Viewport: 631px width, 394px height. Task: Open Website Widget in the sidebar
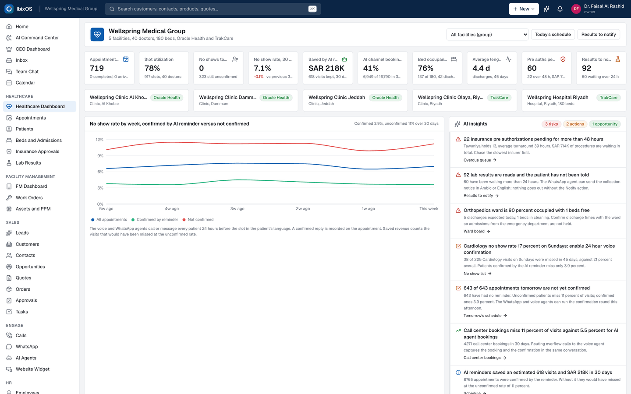39,369
